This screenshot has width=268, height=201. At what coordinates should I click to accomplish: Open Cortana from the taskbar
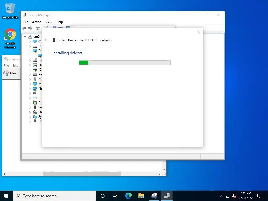(103, 196)
